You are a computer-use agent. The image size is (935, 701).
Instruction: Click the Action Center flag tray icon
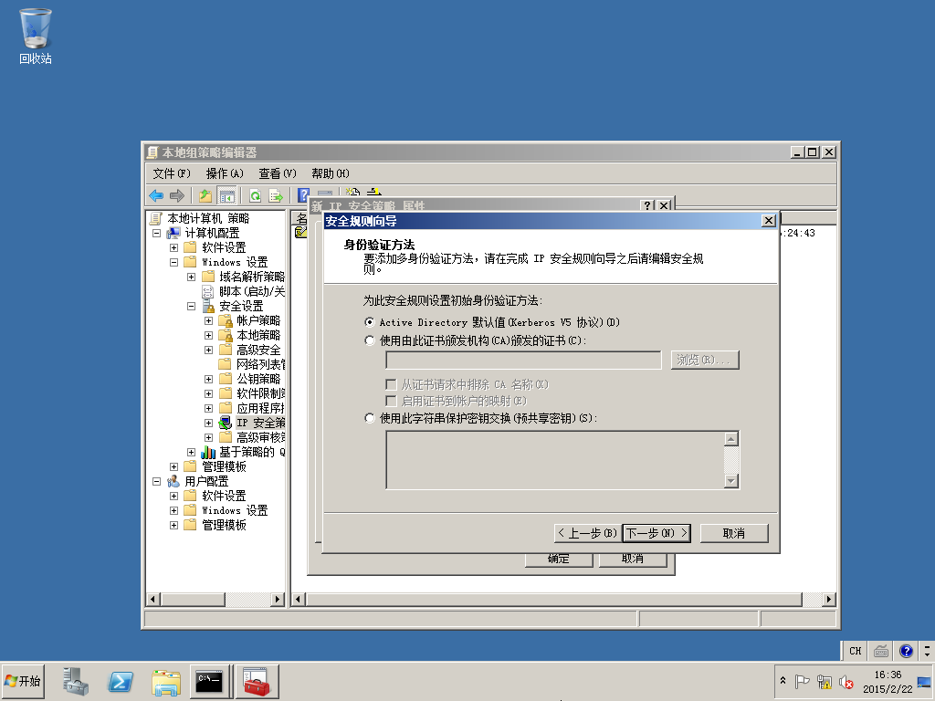802,681
